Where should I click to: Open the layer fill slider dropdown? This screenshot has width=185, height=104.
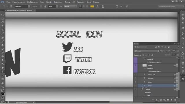[x=178, y=55]
